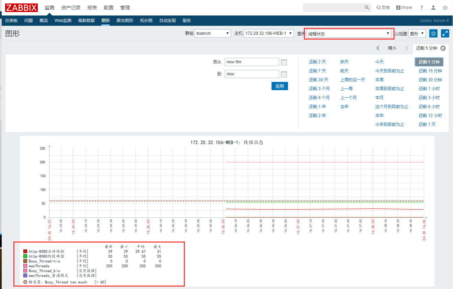Click the top search input box

(333, 8)
